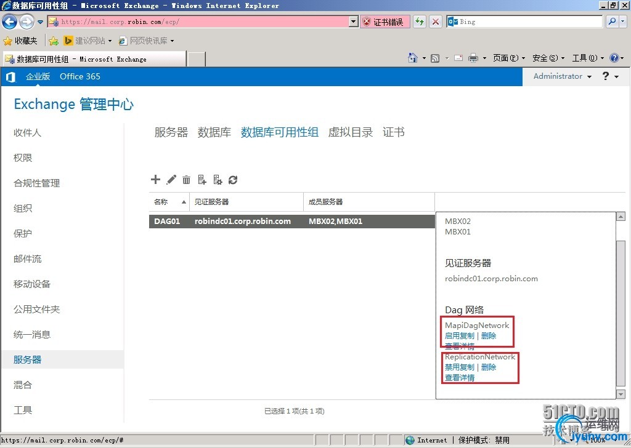Switch to the 虚拟目录 tab
Image resolution: width=631 pixels, height=448 pixels.
tap(351, 132)
